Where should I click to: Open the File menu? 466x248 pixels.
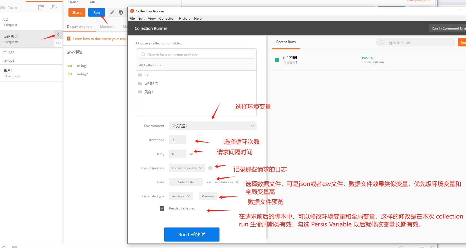coord(132,18)
